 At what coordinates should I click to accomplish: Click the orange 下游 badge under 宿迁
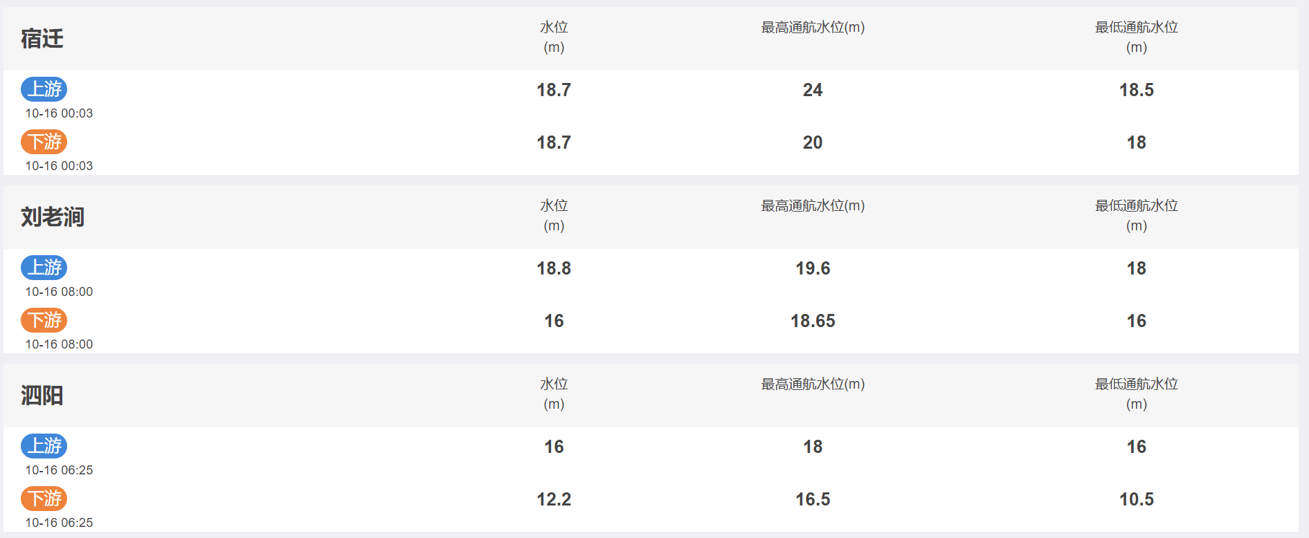[44, 142]
